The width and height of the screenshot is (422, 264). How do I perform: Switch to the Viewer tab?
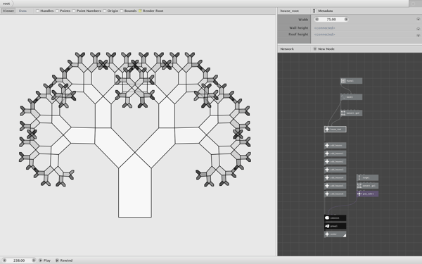(x=8, y=11)
